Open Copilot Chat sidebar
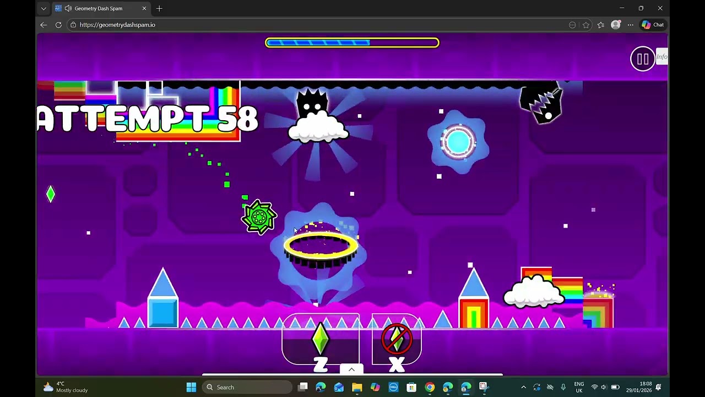705x397 pixels. 653,25
